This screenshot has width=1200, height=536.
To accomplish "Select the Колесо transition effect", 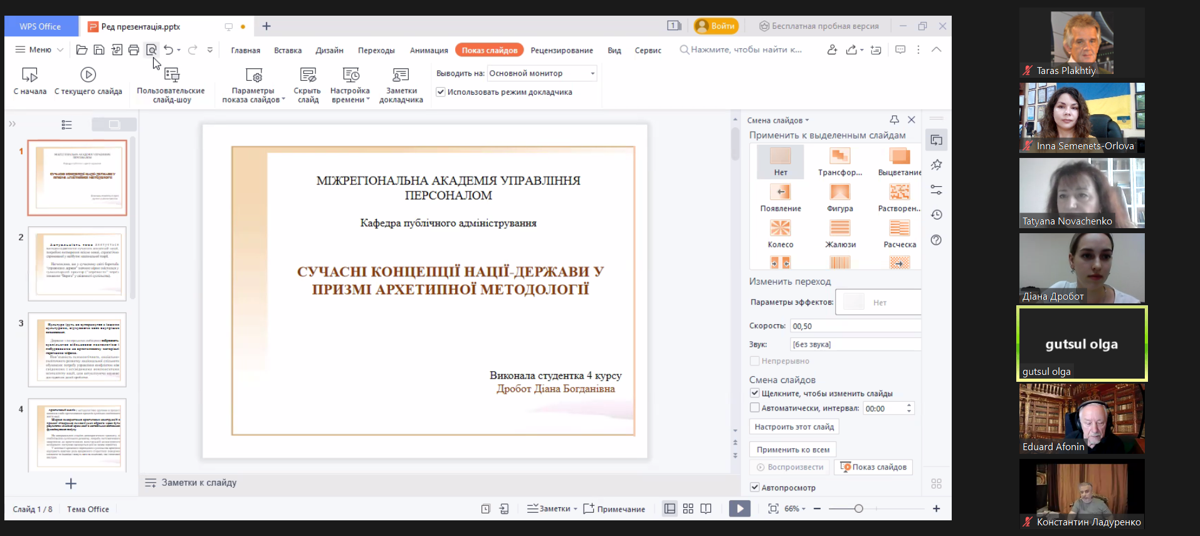I will [x=780, y=228].
